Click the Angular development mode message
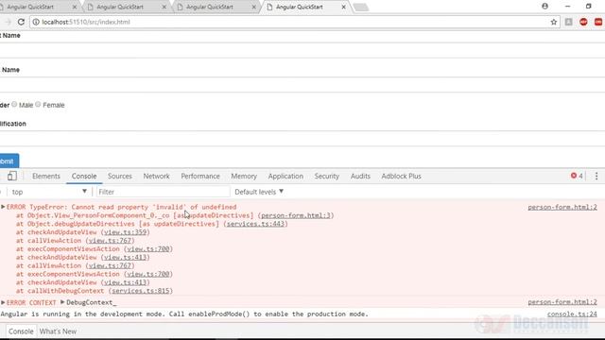The image size is (605, 340). pos(184,314)
